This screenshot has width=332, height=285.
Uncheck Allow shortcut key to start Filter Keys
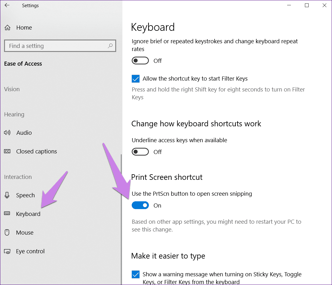click(135, 79)
